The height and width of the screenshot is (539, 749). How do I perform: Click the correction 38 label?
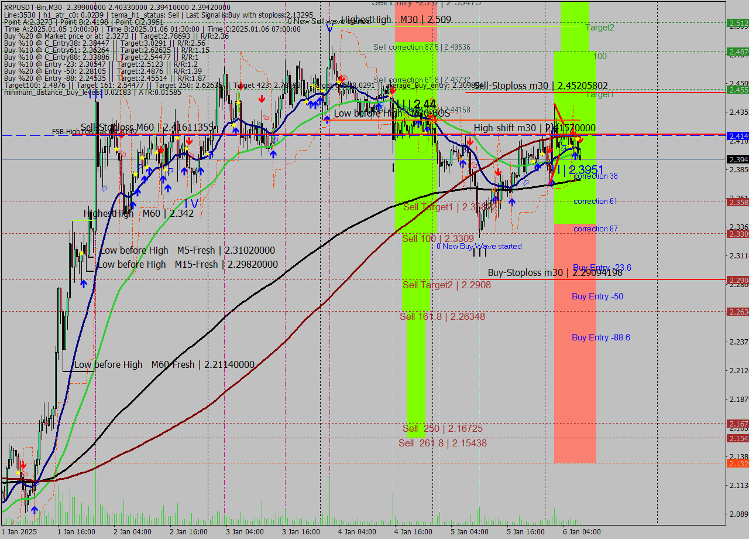click(x=596, y=176)
